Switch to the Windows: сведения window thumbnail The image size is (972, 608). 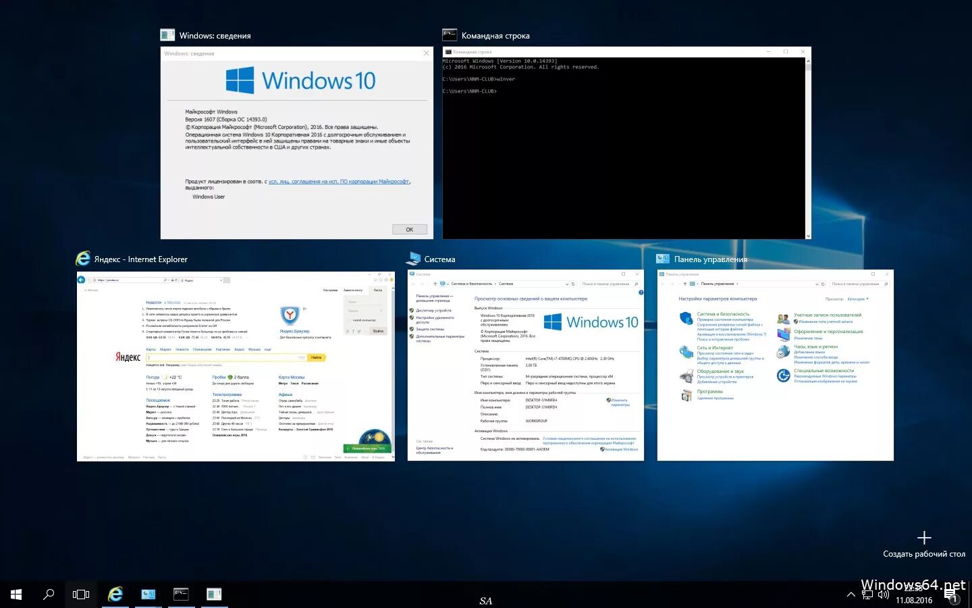(x=297, y=143)
